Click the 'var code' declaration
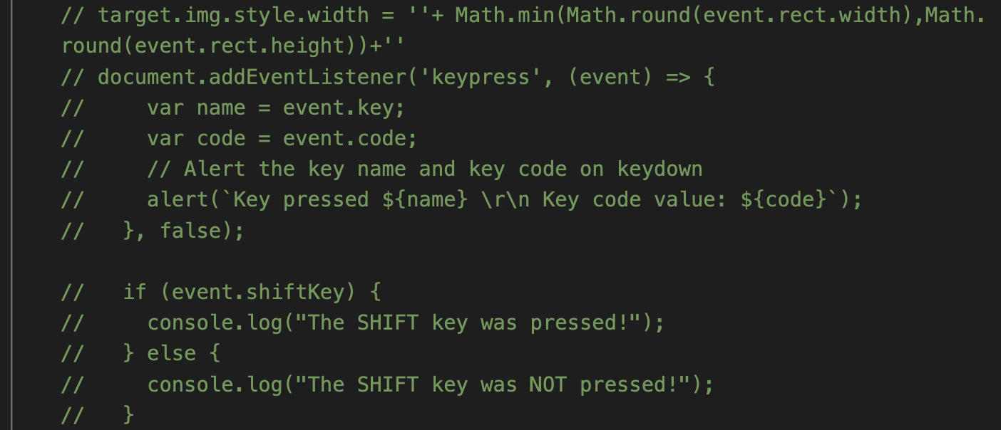Viewport: 1001px width, 430px height. 196,138
